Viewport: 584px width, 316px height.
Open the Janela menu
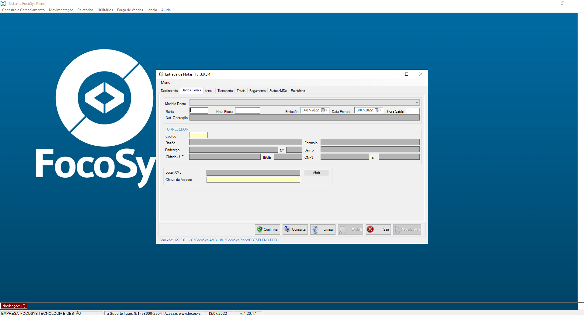click(x=152, y=10)
